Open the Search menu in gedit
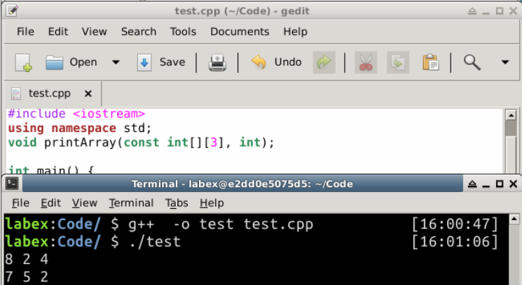This screenshot has width=522, height=285. pyautogui.click(x=138, y=31)
